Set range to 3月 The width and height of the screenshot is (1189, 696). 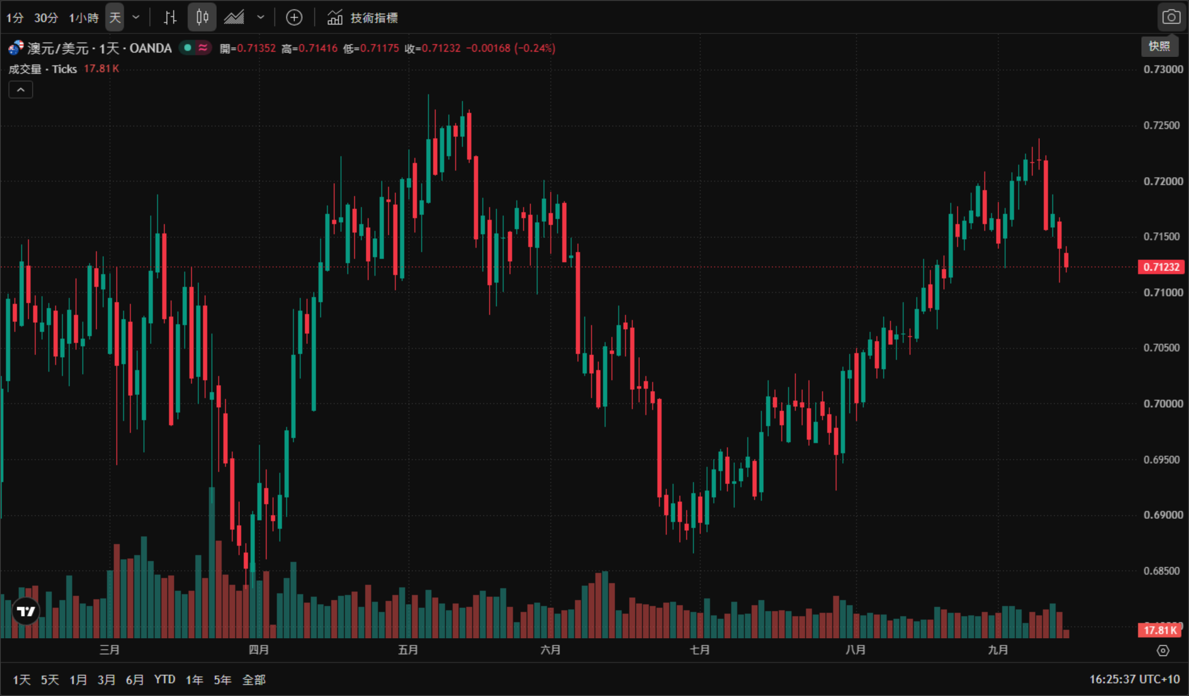107,679
